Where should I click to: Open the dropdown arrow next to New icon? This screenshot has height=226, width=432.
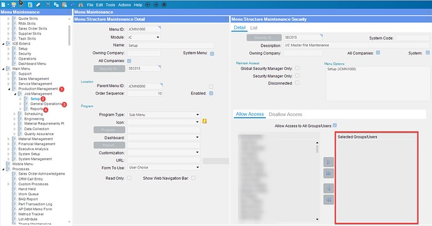coord(8,4)
